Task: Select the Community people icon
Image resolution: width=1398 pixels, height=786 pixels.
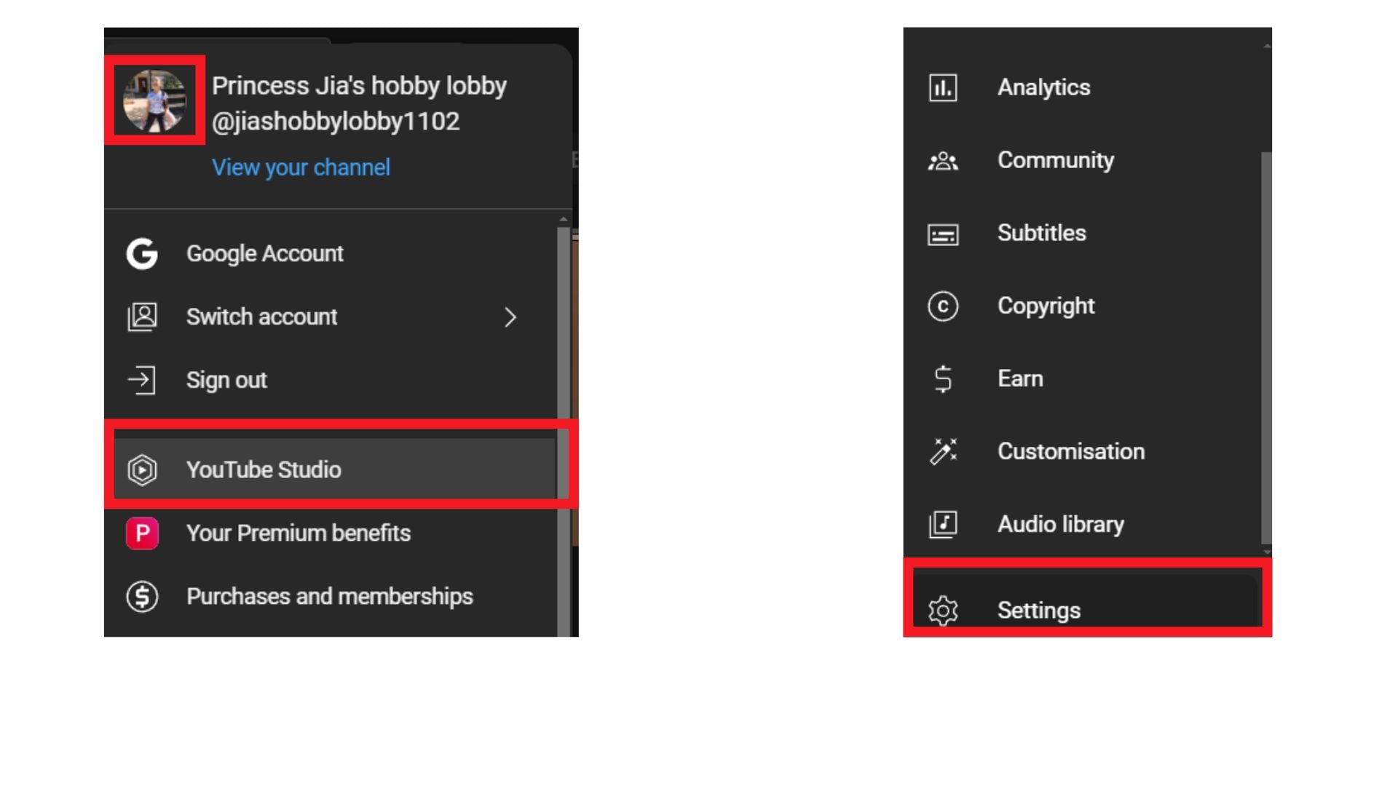Action: pyautogui.click(x=943, y=161)
